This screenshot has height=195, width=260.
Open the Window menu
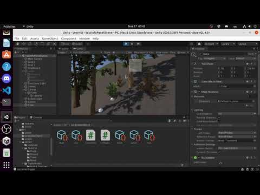coord(84,38)
